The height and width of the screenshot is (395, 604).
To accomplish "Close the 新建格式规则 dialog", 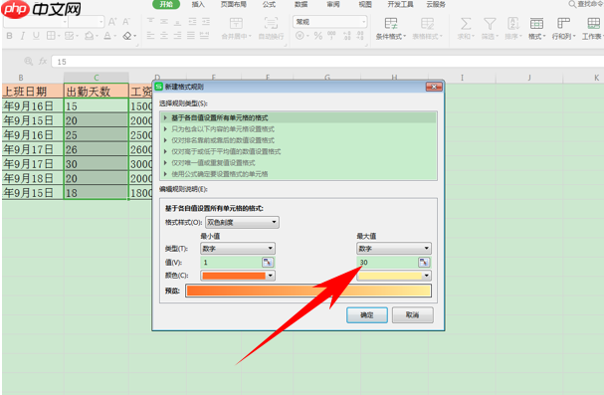I will coord(434,87).
